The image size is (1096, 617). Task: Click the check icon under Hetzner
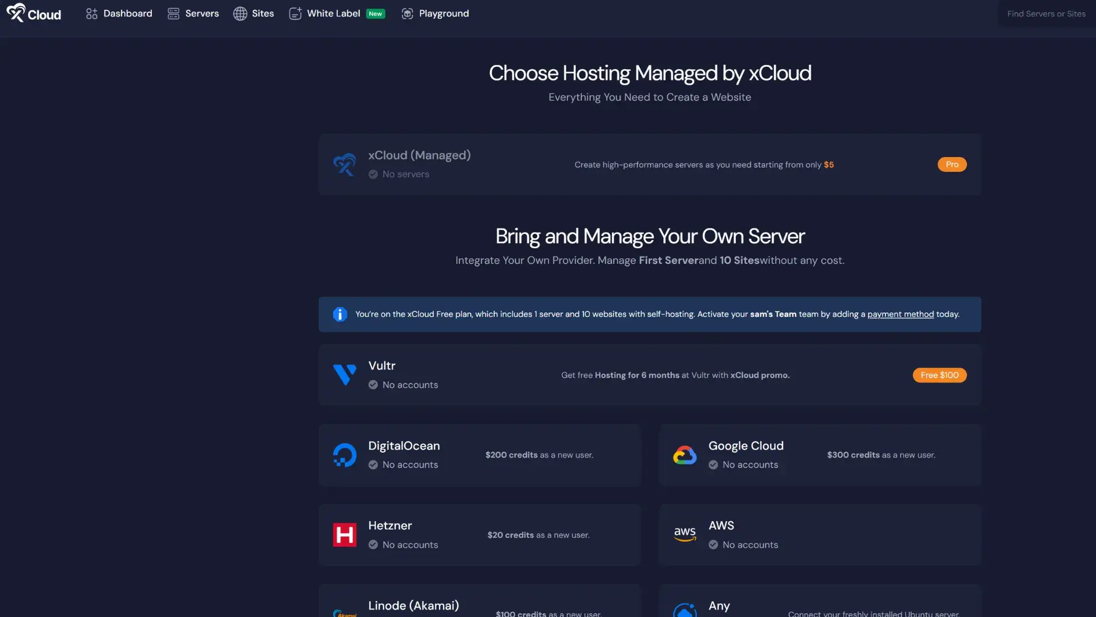click(373, 545)
